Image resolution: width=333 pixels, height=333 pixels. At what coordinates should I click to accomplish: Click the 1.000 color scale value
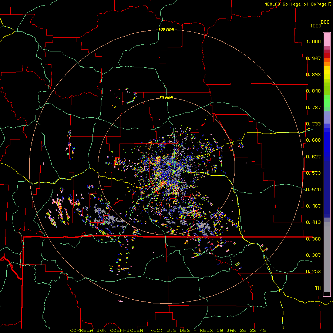coord(313,41)
